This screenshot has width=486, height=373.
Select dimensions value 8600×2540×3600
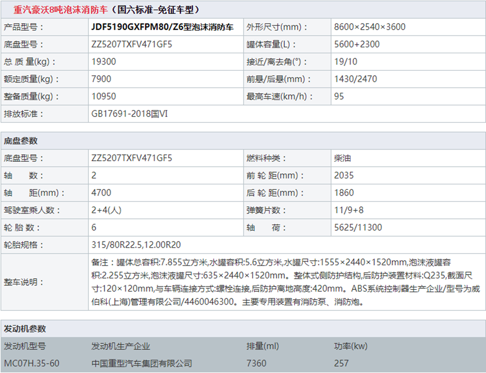[369, 27]
